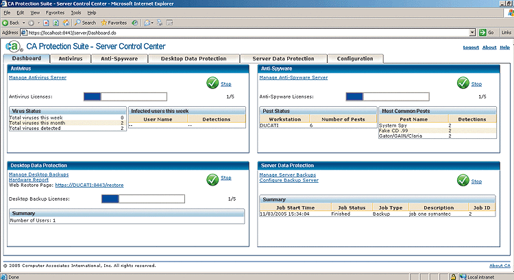Screen dimensions: 514x280
Task: Open Configure Backup Server link
Action: [x=289, y=180]
